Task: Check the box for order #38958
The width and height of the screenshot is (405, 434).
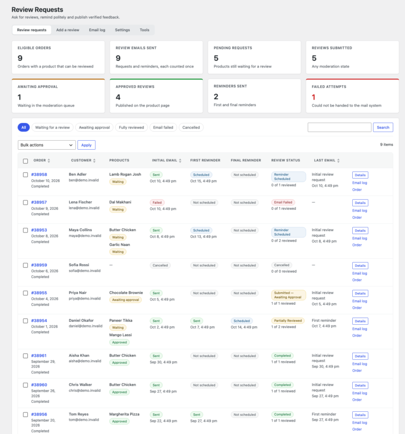Action: (25, 175)
